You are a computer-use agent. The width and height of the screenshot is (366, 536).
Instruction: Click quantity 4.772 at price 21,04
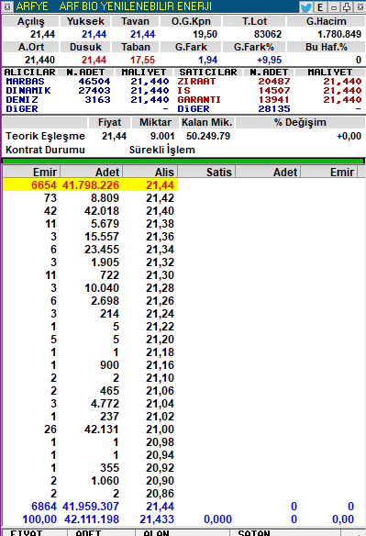point(105,404)
